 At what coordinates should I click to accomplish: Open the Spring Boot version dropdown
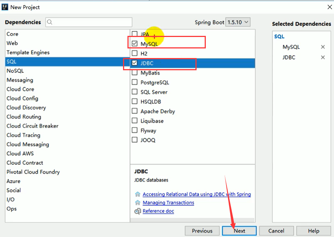[x=238, y=22]
